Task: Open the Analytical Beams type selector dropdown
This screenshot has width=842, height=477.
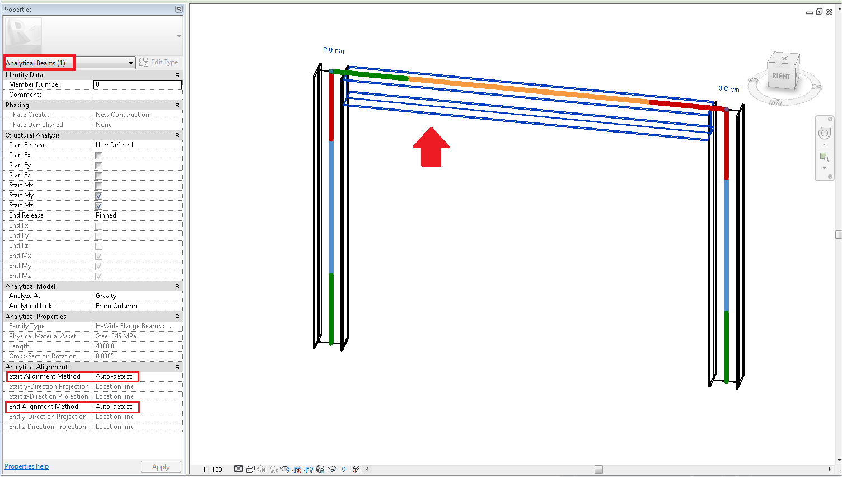Action: click(x=131, y=63)
